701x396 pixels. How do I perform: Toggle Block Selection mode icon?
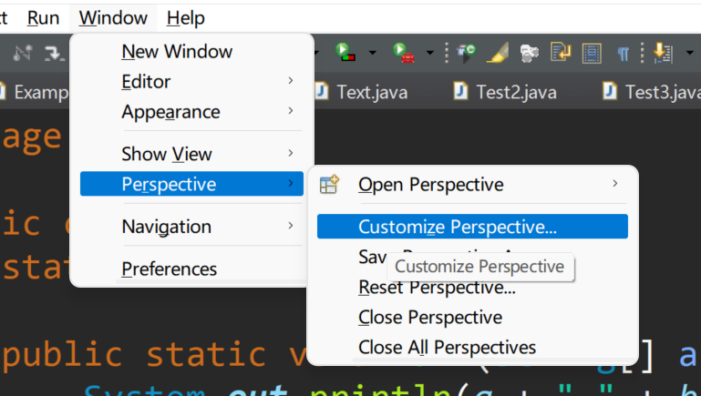592,53
